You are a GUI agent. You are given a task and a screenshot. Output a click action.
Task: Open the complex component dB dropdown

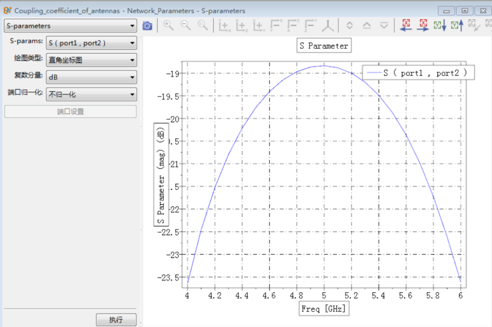click(x=91, y=77)
